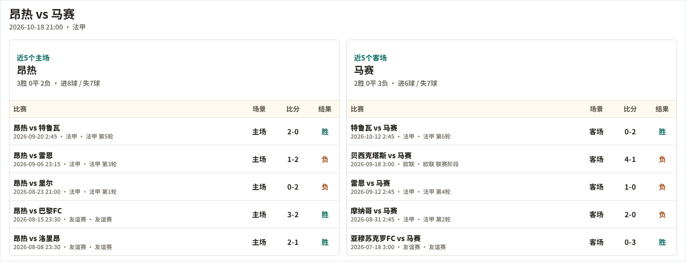Click 主场 in the 昂热 vs 特鲁瓦 row
Image resolution: width=686 pixels, height=262 pixels.
coord(259,131)
